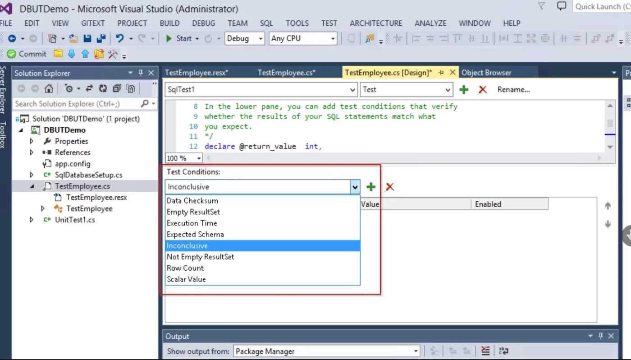
Task: Select Row Count test condition
Action: point(262,268)
